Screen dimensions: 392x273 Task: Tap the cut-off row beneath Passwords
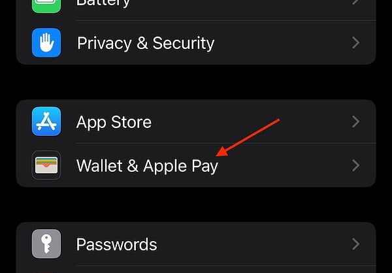(196, 270)
